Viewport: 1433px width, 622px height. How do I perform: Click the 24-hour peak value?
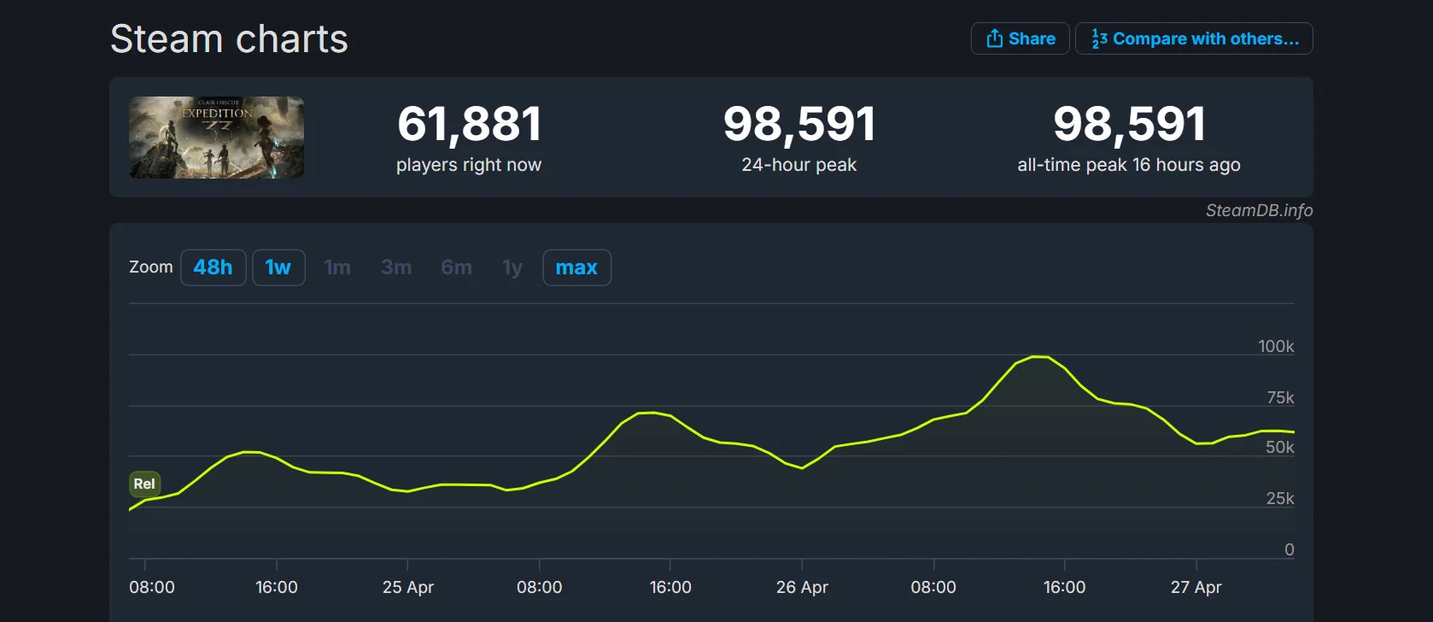point(798,125)
